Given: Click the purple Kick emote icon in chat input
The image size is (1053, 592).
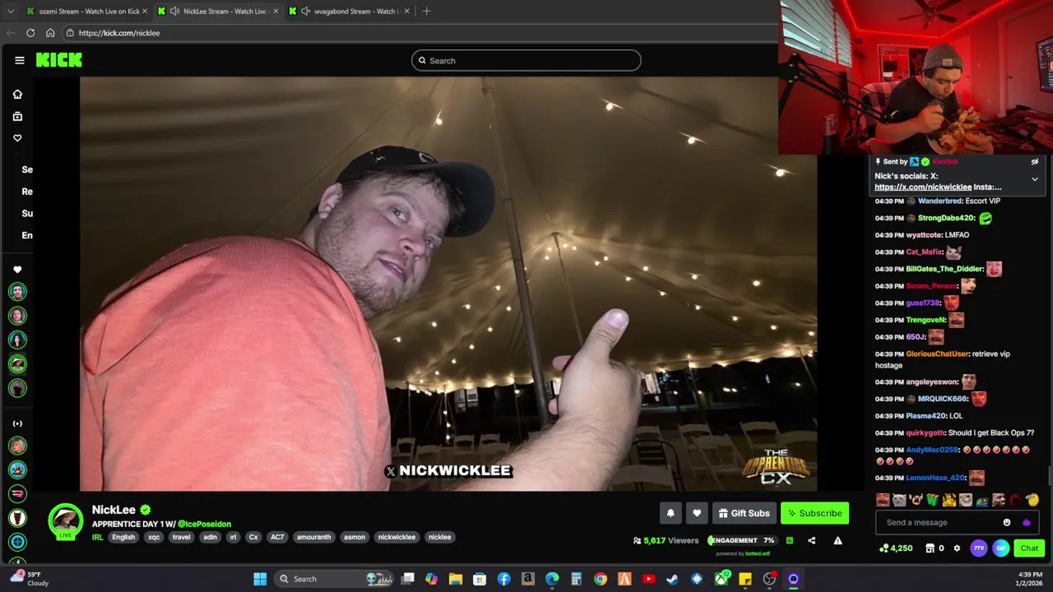Looking at the screenshot, I should point(1026,522).
